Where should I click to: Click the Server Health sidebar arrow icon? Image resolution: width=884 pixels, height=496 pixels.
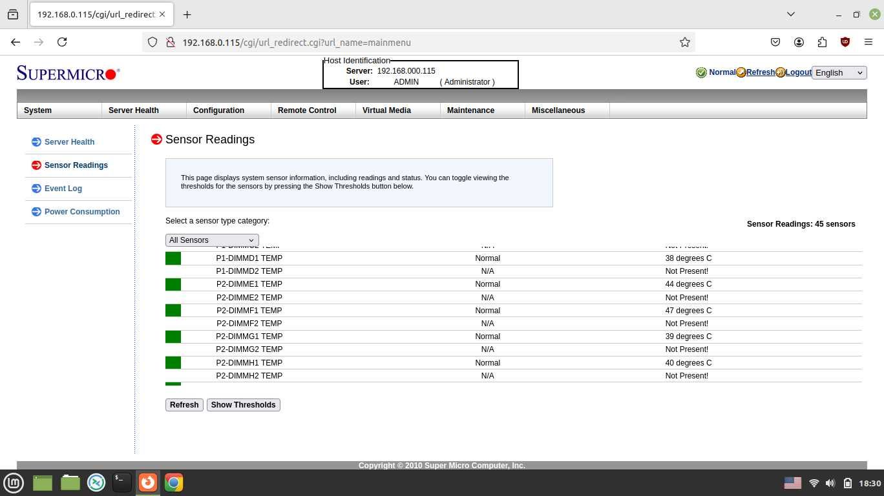click(36, 142)
